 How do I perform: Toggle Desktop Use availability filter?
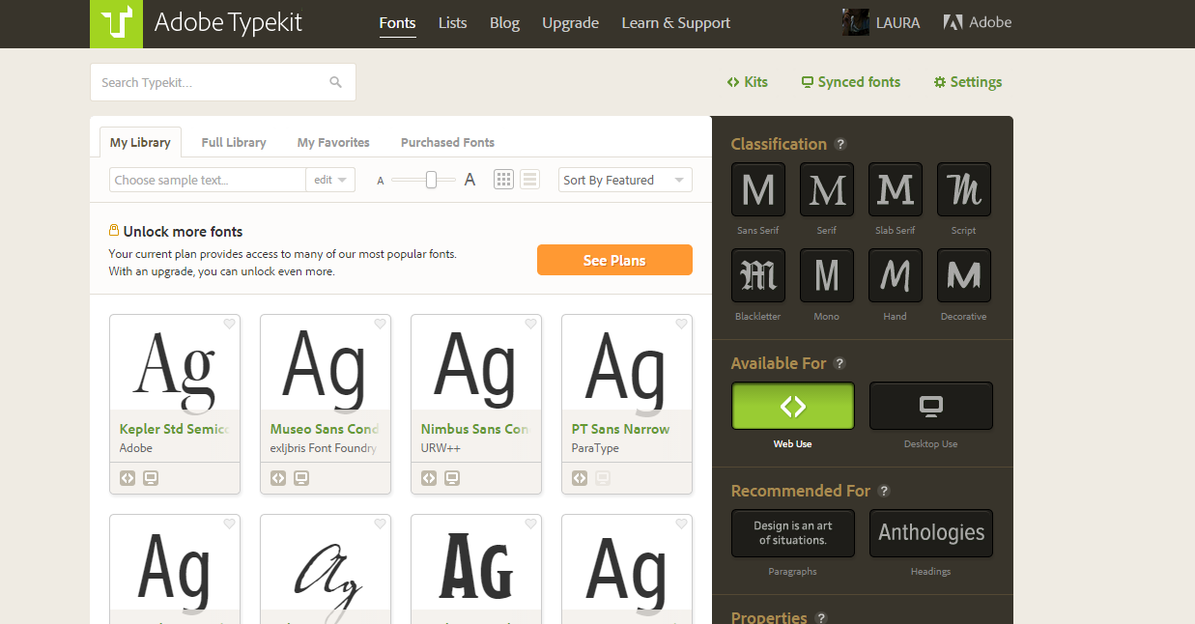click(x=931, y=406)
